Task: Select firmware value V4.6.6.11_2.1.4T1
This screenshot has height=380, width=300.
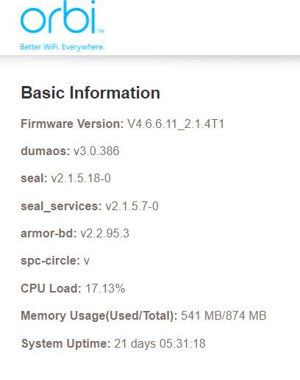Action: point(176,123)
